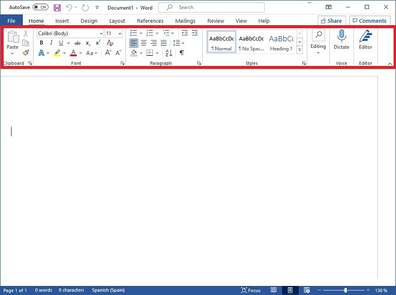Undo the last action
This screenshot has width=396, height=295.
[68, 8]
